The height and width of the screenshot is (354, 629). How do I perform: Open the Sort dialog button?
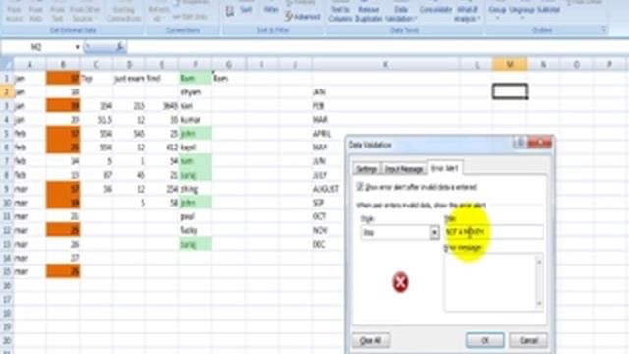click(246, 10)
